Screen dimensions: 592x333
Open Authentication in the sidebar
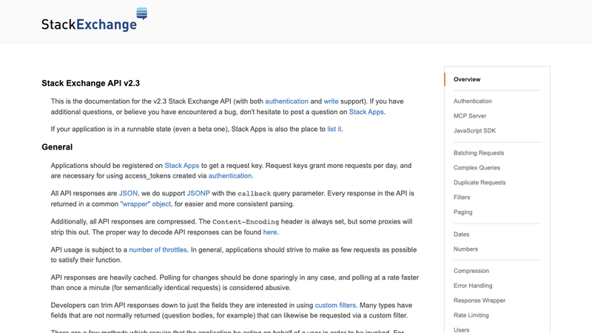[473, 101]
